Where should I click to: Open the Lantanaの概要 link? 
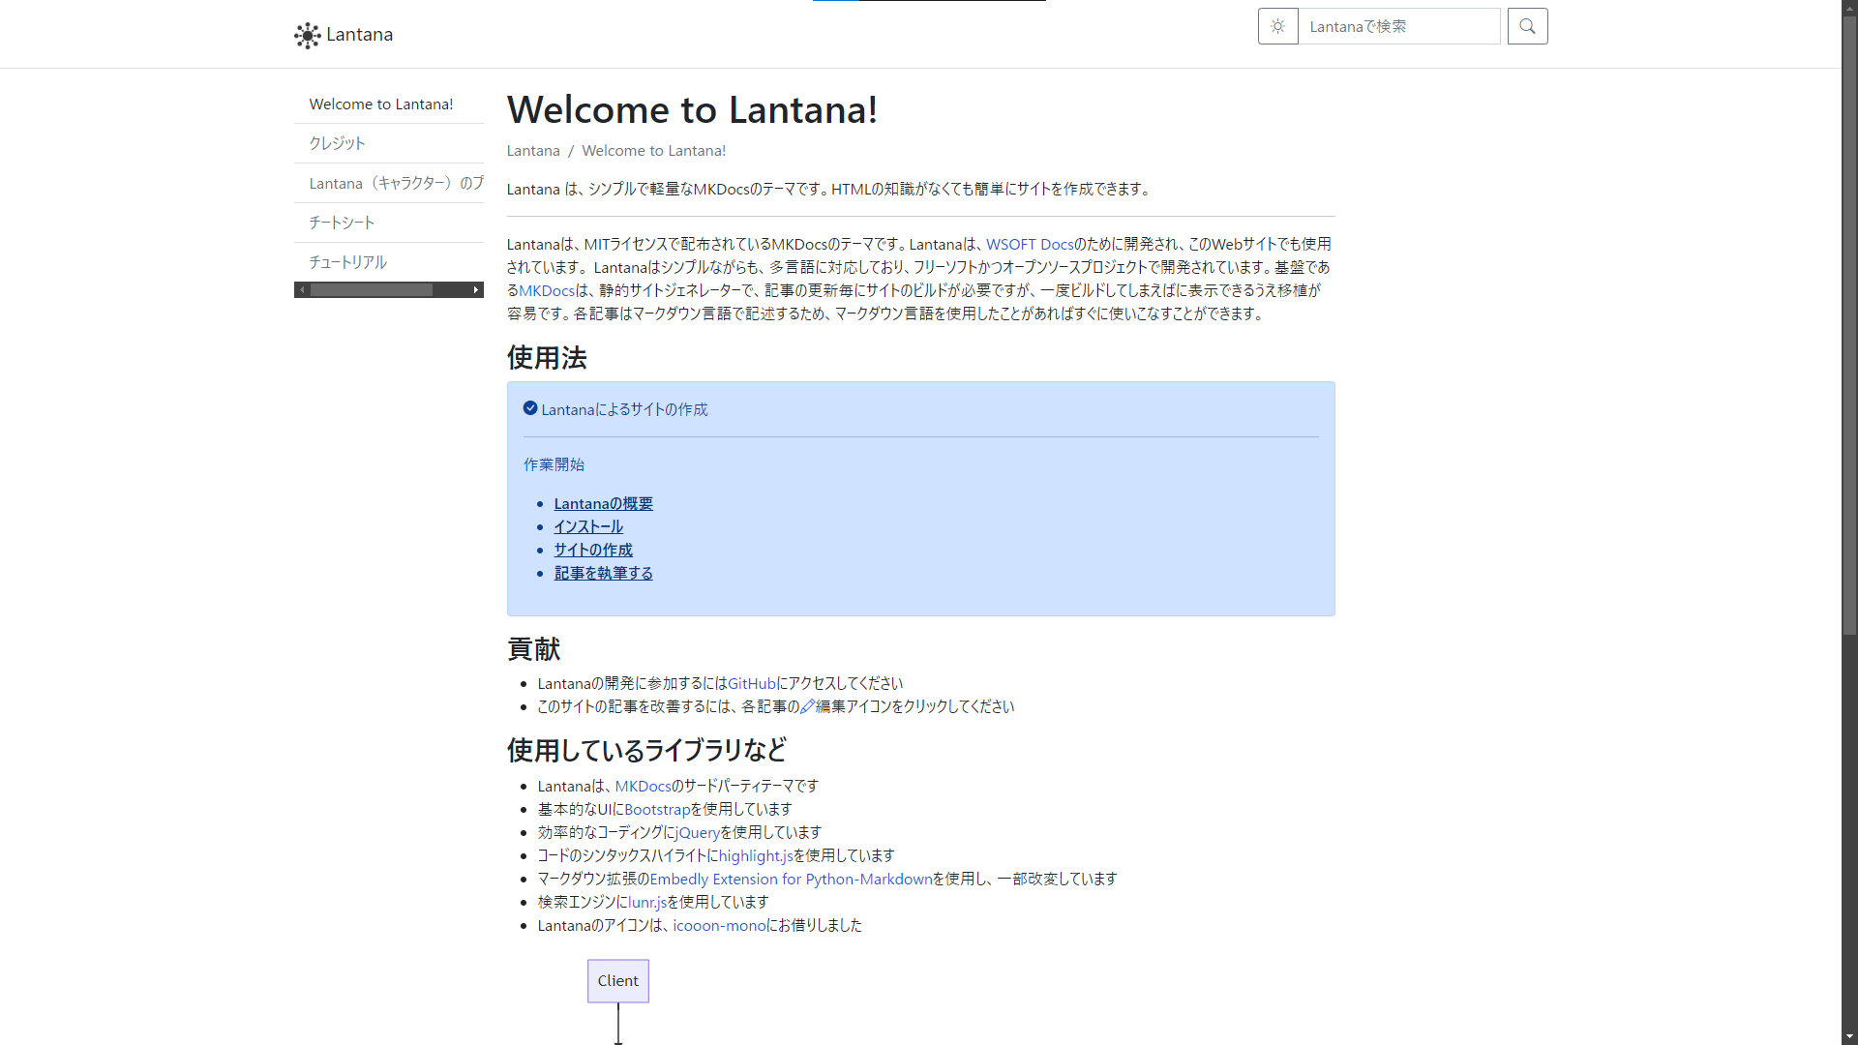pos(603,504)
